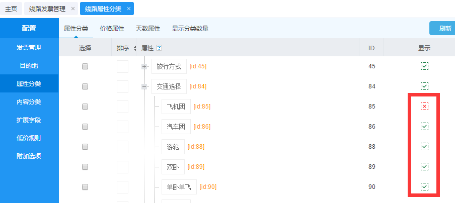This screenshot has width=455, height=203.
Task: Collapse the 交通选择 tree node
Action: point(144,86)
